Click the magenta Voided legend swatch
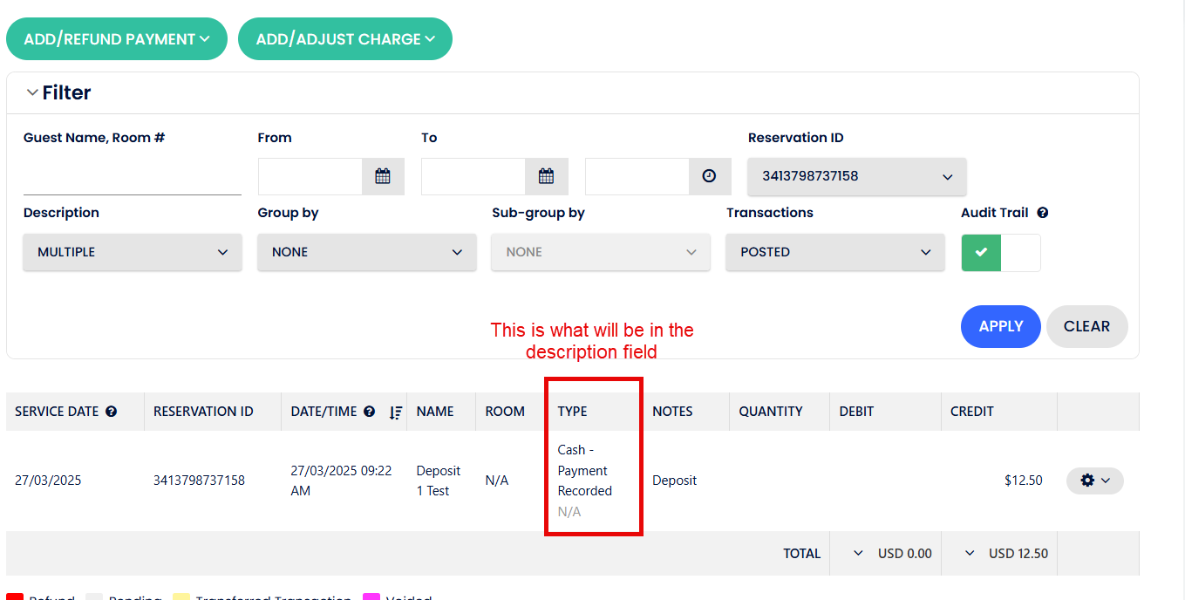1185x600 pixels. (371, 597)
